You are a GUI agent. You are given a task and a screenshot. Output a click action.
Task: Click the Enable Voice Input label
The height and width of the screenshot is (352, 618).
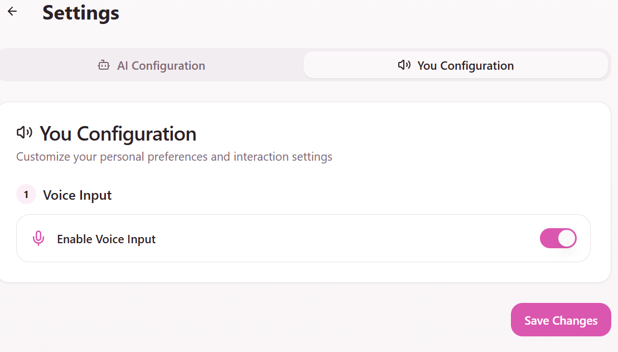point(107,239)
